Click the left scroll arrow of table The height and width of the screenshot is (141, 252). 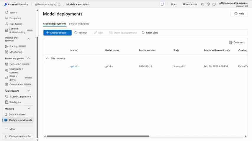point(45,136)
